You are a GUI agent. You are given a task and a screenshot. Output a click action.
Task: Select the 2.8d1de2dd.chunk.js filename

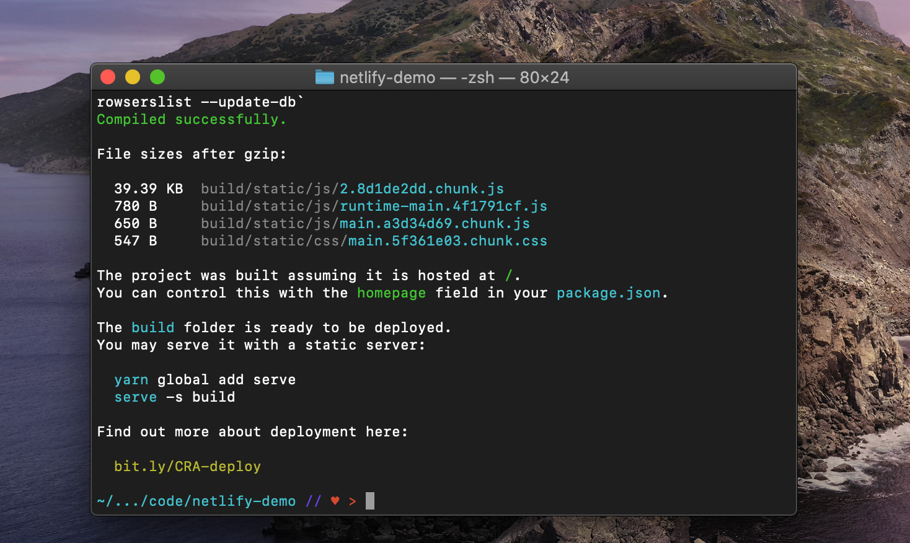coord(421,188)
